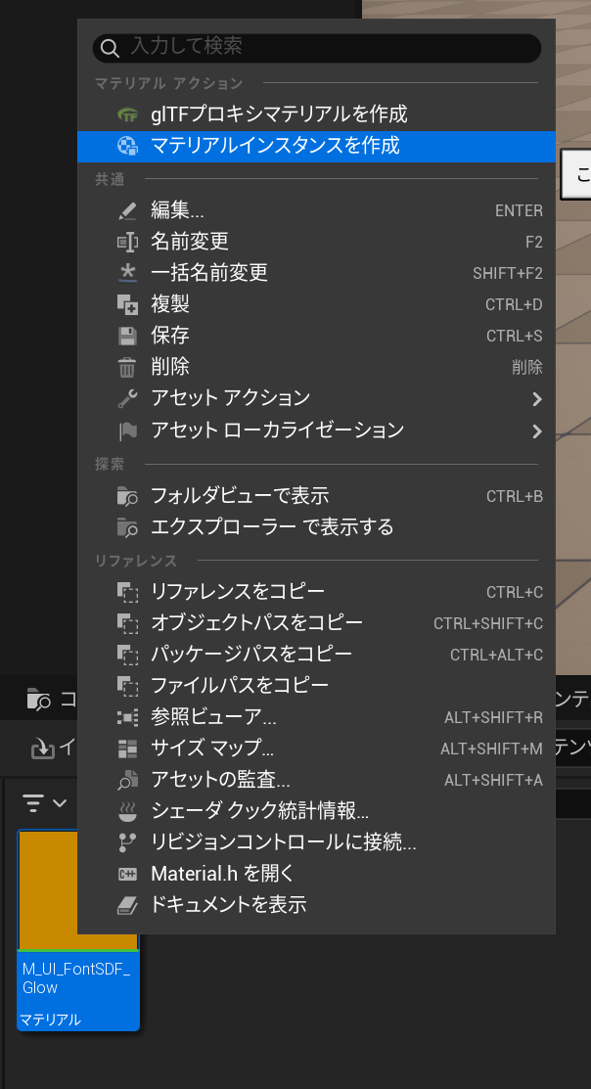This screenshot has height=1089, width=591.
Task: Click the flag icon for アセット ローカライゼーション
Action: (127, 431)
